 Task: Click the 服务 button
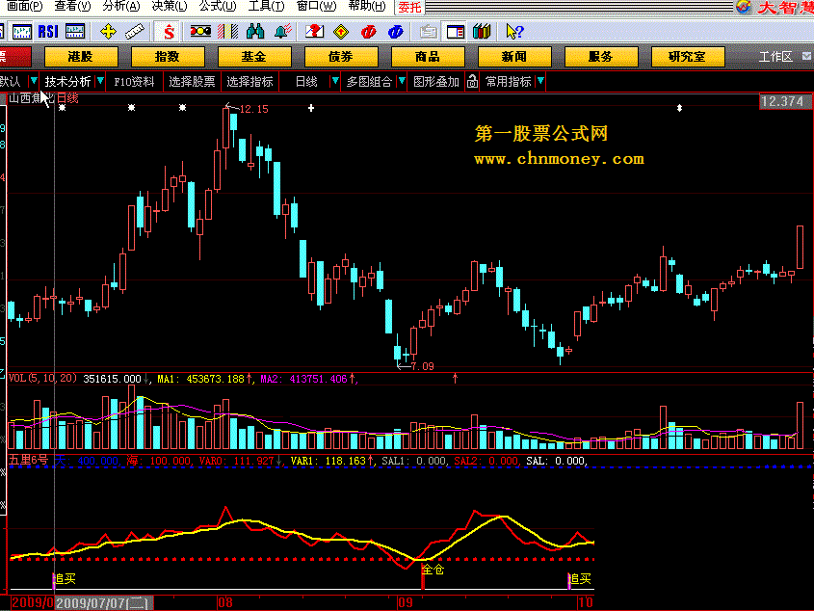601,57
